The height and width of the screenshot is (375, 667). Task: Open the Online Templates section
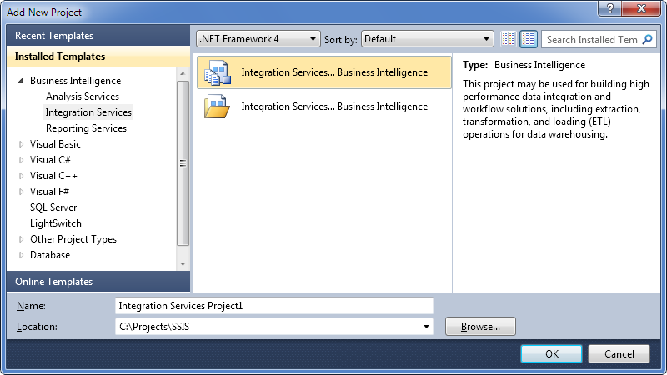coord(98,282)
